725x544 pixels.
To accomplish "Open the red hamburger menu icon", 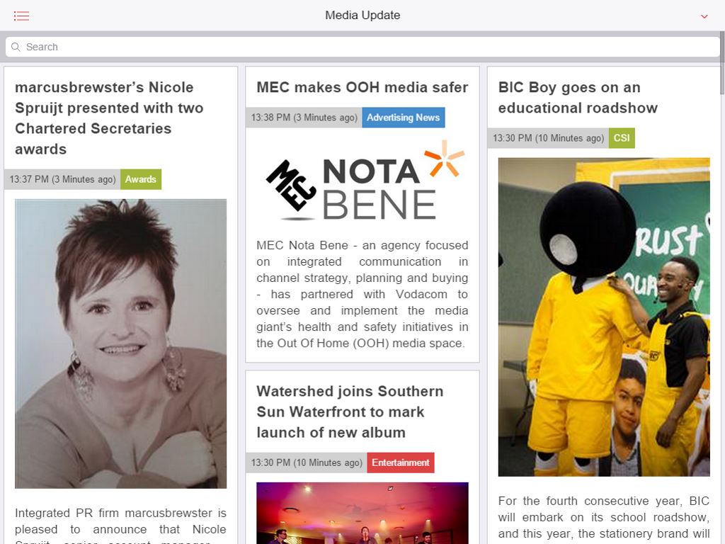I will [21, 16].
